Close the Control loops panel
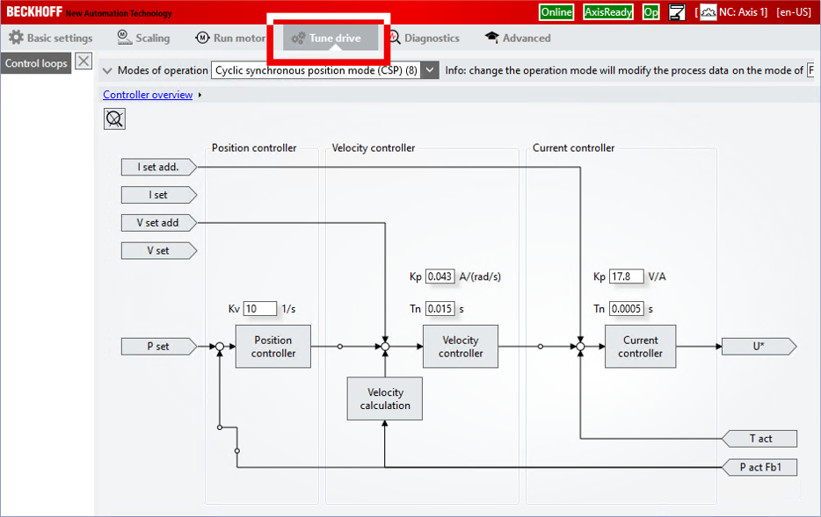 point(84,61)
